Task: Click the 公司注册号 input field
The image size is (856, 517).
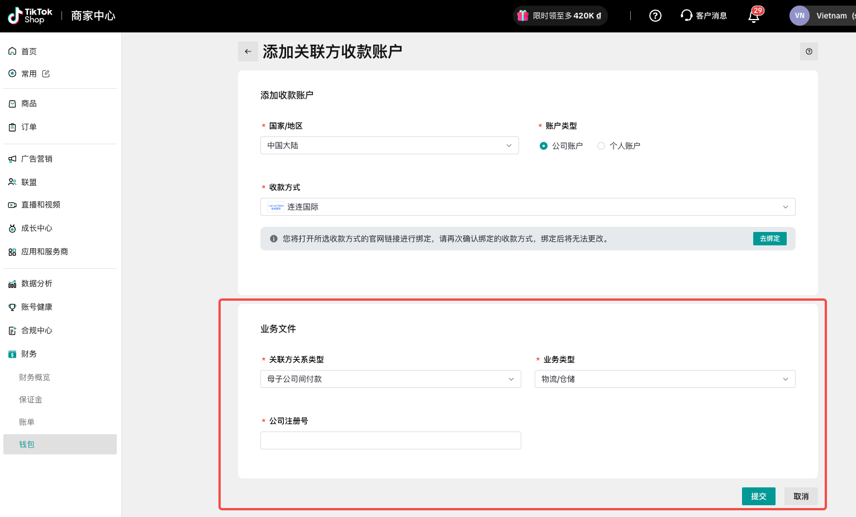Action: click(390, 440)
